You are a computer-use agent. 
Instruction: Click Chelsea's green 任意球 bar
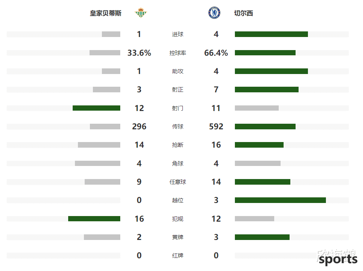pyautogui.click(x=263, y=182)
